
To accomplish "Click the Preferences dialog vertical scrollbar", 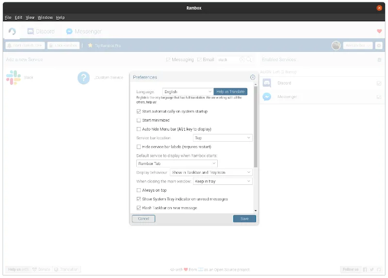I will (x=256, y=127).
